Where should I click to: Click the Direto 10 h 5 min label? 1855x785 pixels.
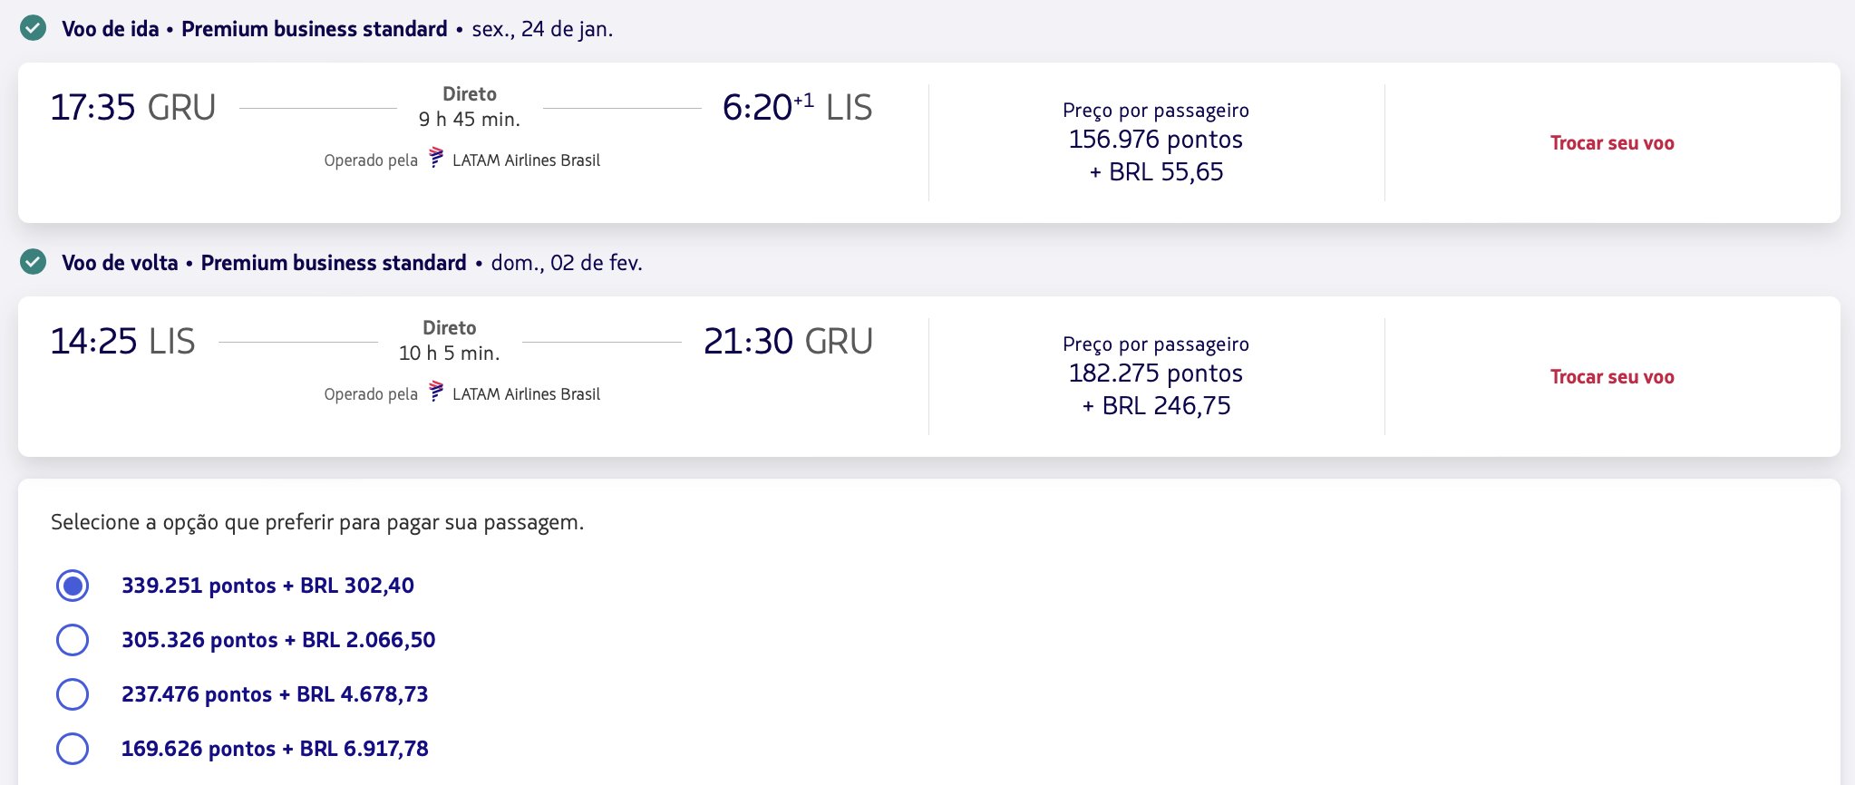click(450, 341)
